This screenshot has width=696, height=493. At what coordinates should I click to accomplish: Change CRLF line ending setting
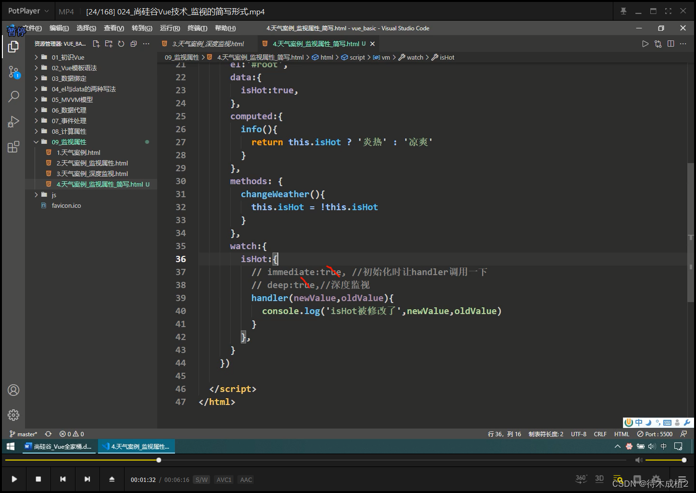coord(600,434)
